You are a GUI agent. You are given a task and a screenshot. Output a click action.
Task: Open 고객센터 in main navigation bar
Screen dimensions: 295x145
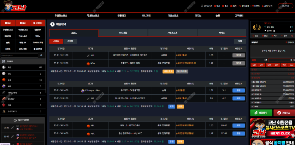tap(239, 16)
